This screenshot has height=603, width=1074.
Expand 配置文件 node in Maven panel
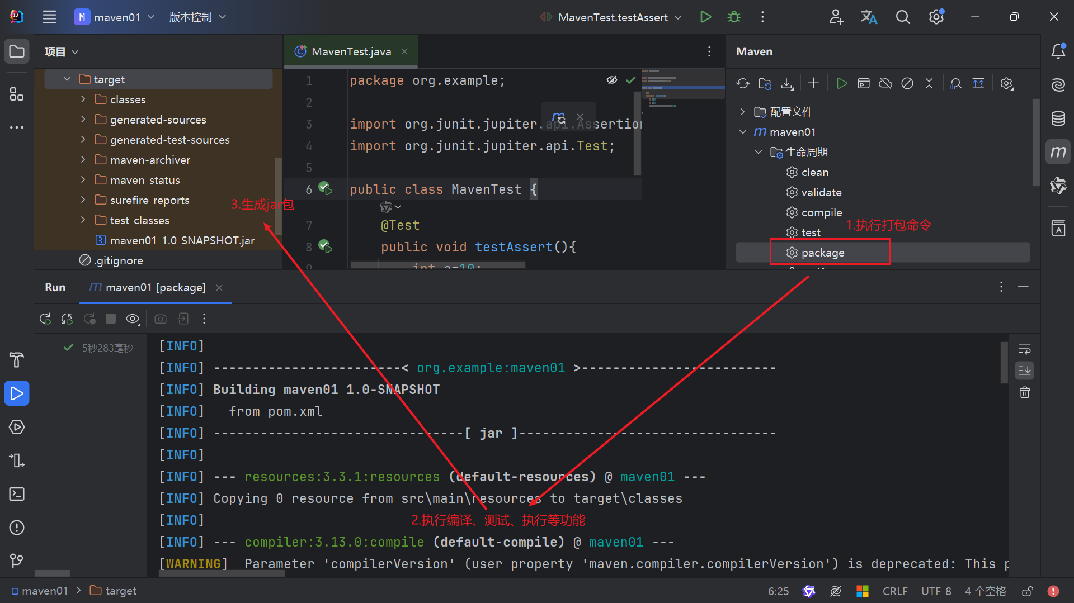coord(742,112)
